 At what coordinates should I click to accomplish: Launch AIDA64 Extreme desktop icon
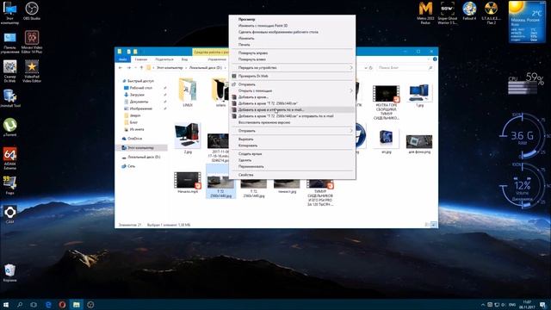pos(9,158)
